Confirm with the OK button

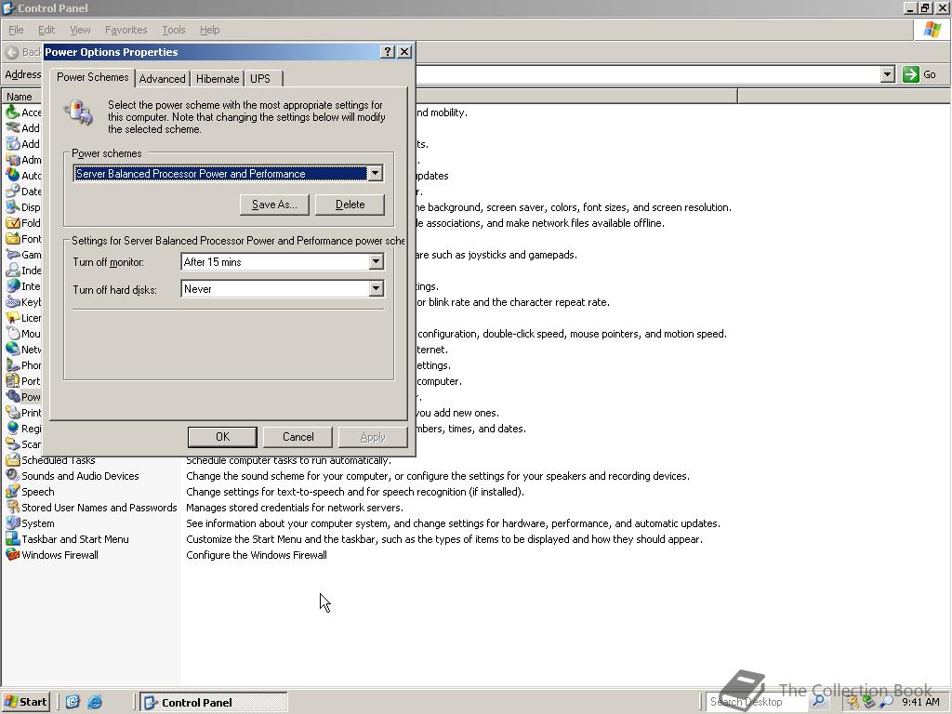point(223,437)
